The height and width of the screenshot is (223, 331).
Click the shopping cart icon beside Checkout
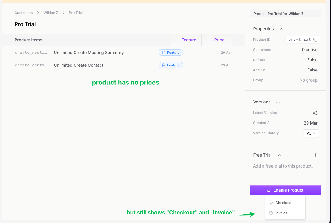point(271,203)
